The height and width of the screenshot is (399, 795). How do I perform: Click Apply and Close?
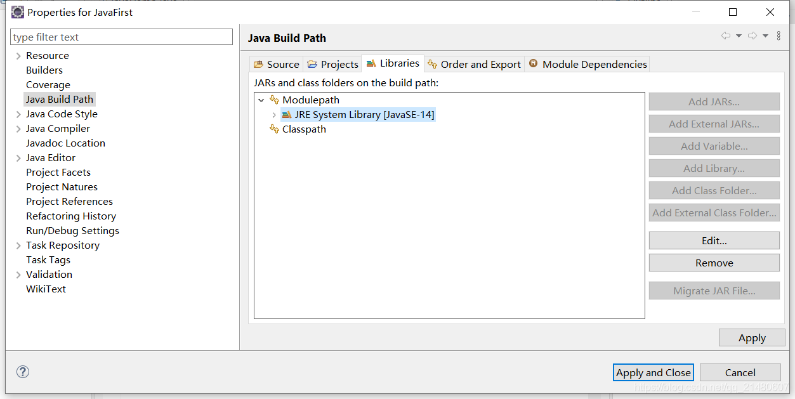[x=654, y=372]
